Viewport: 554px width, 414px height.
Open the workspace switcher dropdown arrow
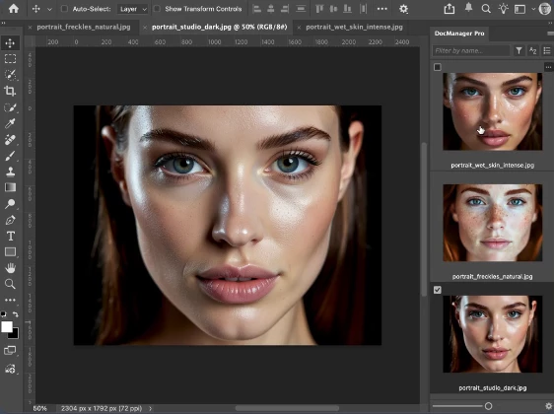(x=533, y=9)
